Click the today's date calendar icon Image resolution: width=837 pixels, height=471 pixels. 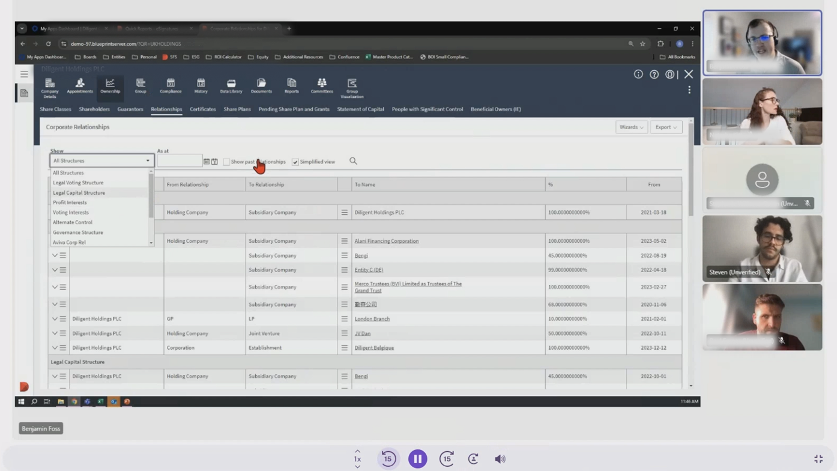pos(214,162)
